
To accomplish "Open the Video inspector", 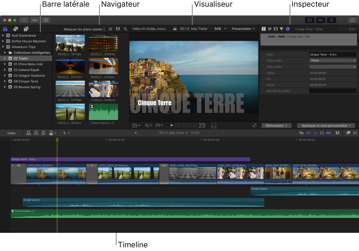I will coord(276,29).
